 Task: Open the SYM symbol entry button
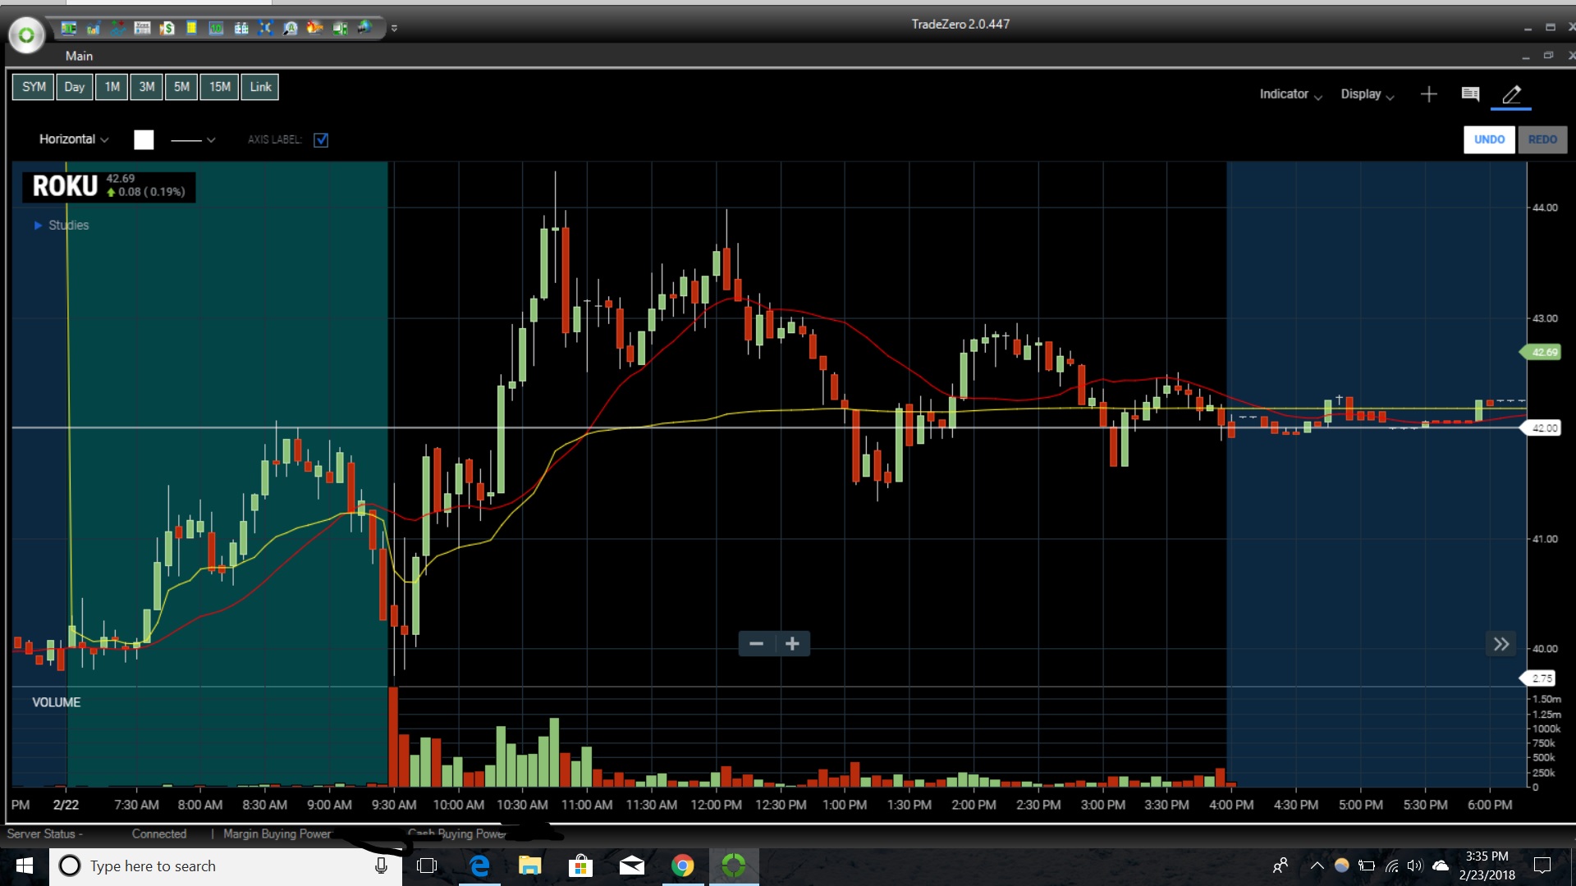pyautogui.click(x=34, y=87)
